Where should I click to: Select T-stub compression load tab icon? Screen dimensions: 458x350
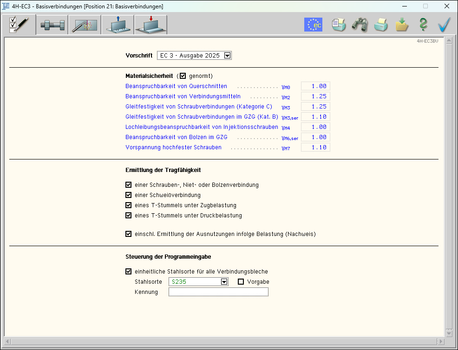[150, 25]
